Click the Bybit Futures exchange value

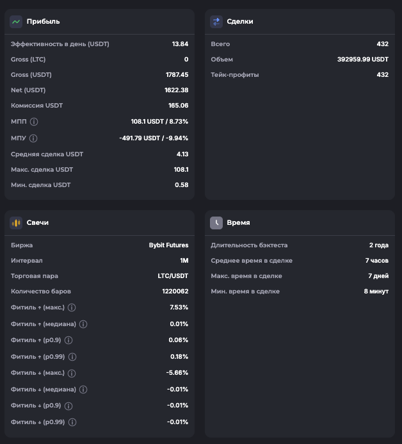pyautogui.click(x=168, y=245)
